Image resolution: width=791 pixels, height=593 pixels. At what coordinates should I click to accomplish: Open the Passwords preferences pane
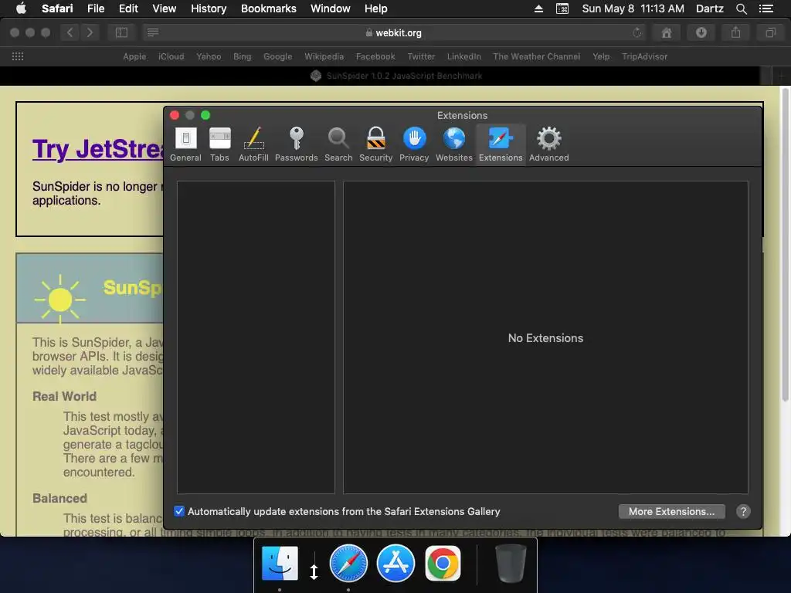coord(296,144)
